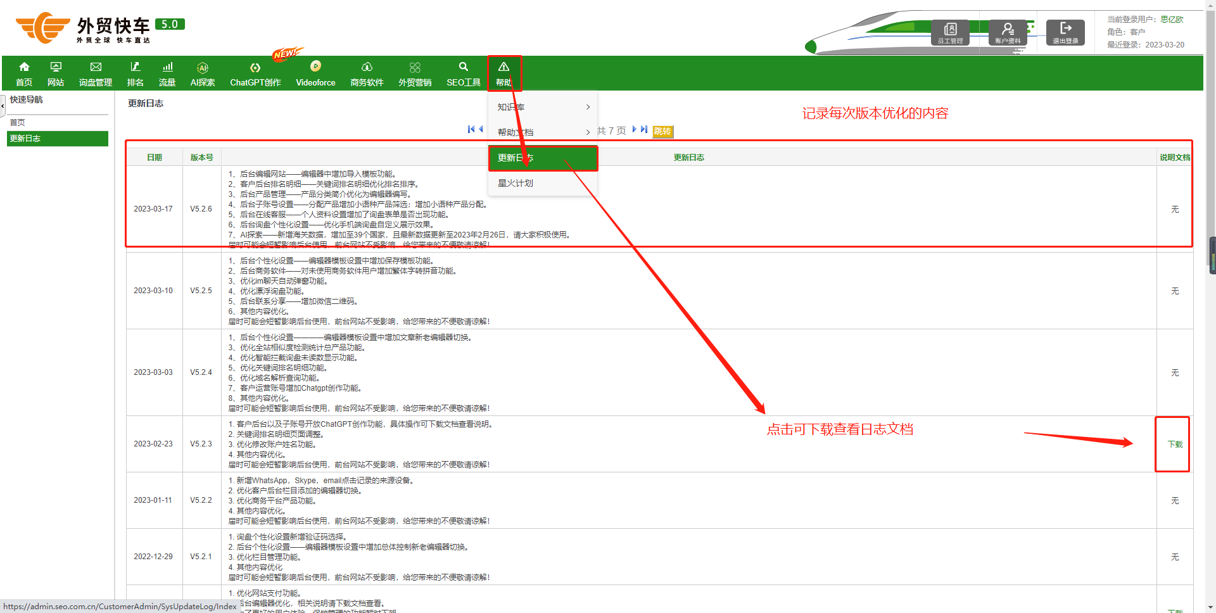The image size is (1216, 613).
Task: Expand the 帮助文档 submenu arrow
Action: (588, 132)
